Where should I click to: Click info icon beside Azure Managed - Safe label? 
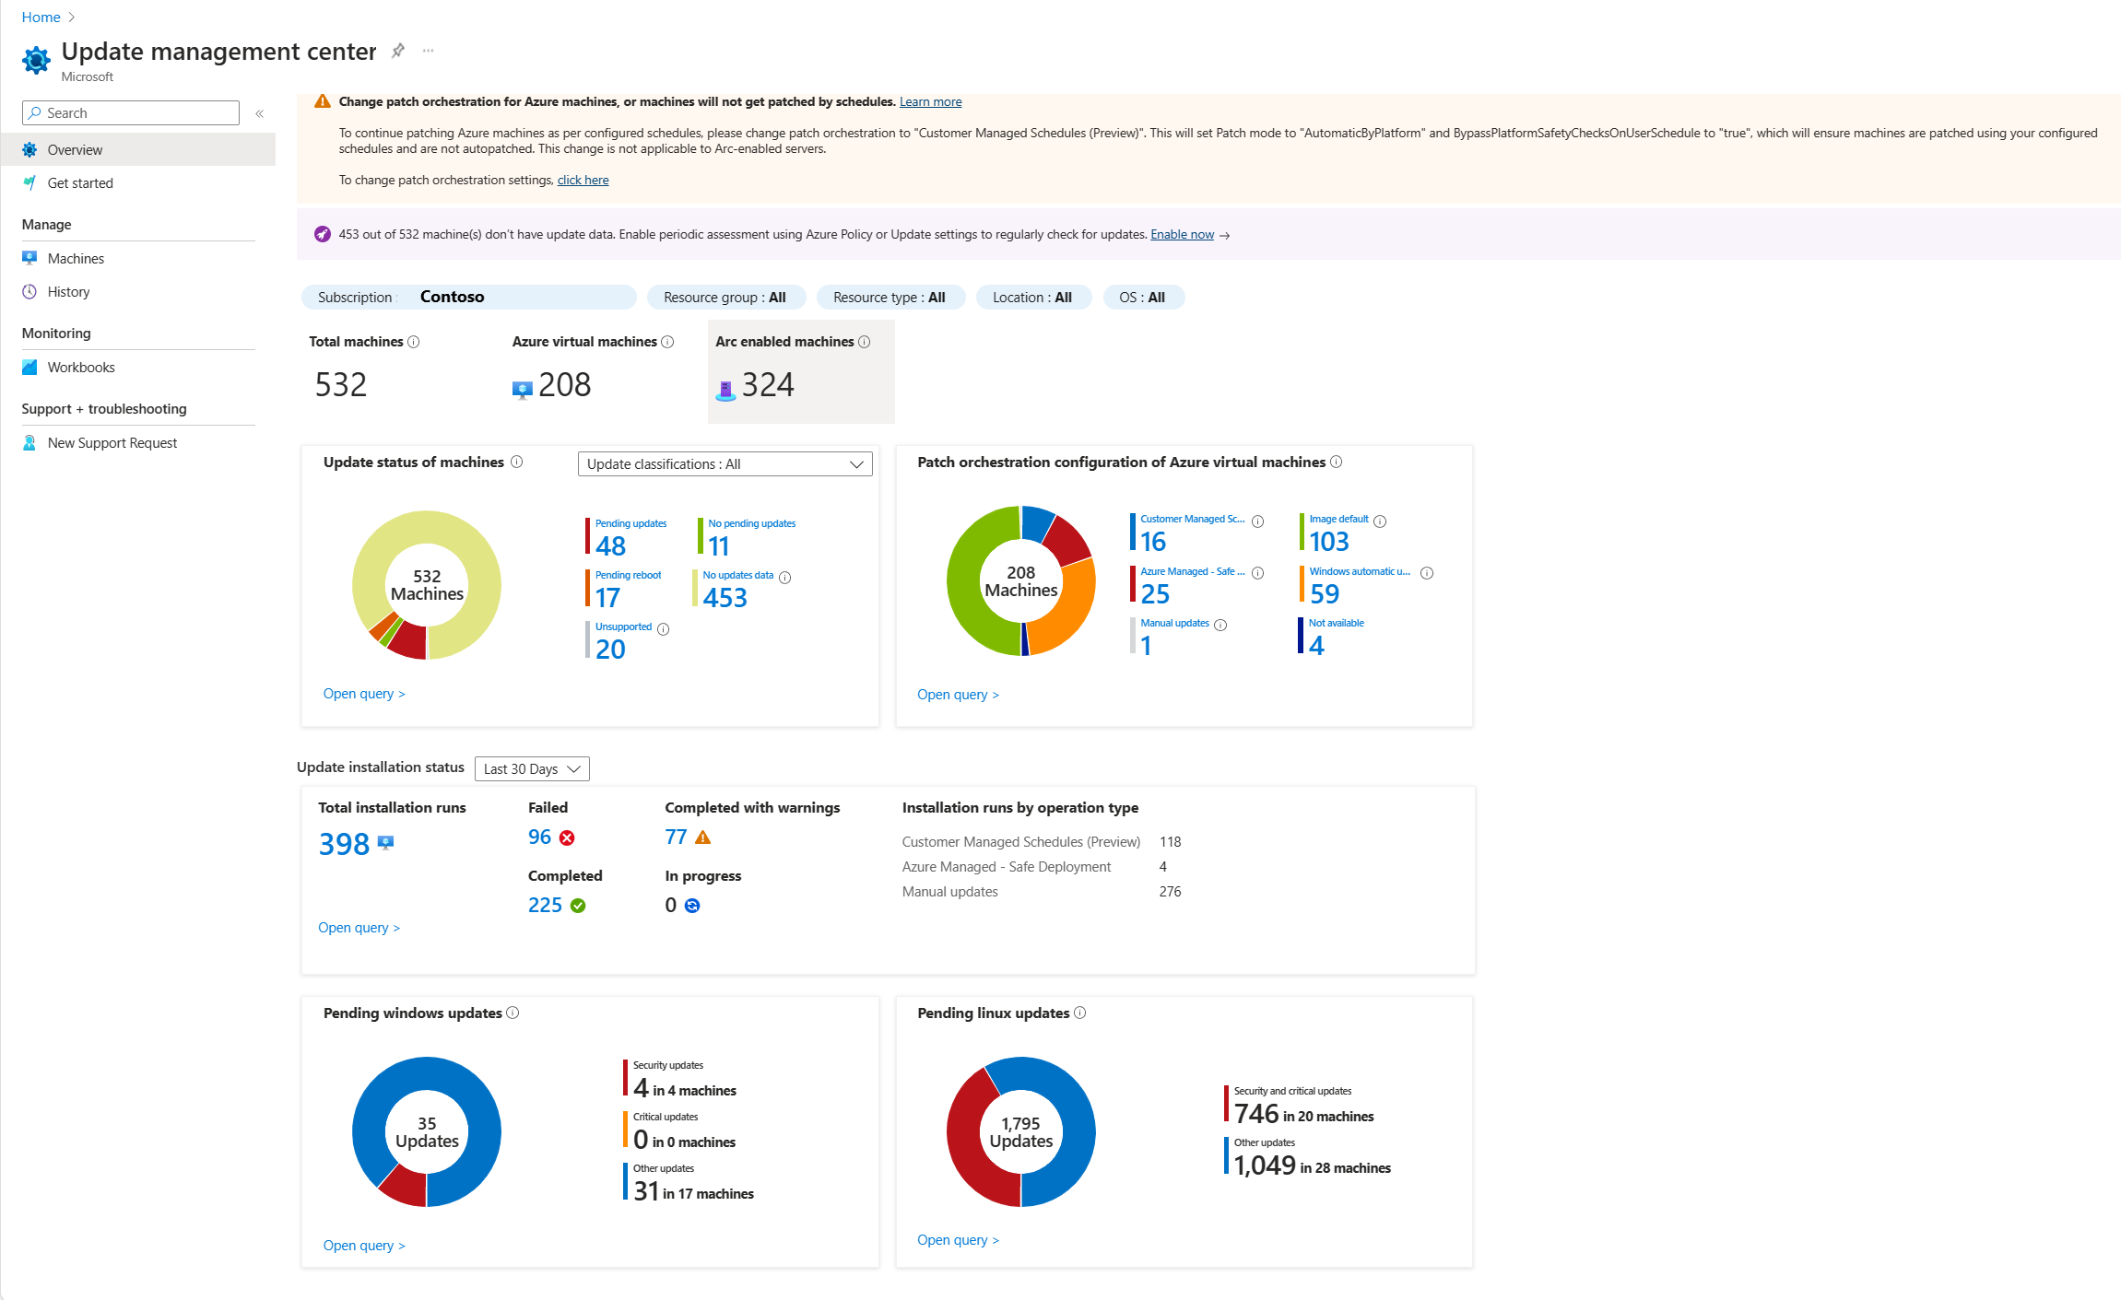[x=1258, y=573]
